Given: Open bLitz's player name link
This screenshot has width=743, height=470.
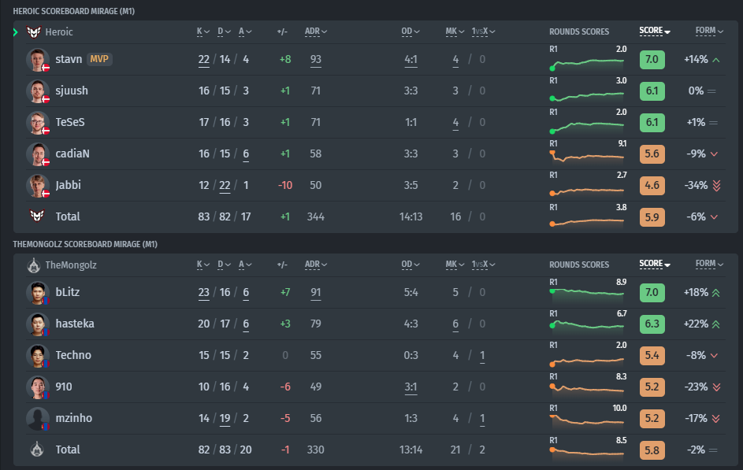Looking at the screenshot, I should (67, 292).
